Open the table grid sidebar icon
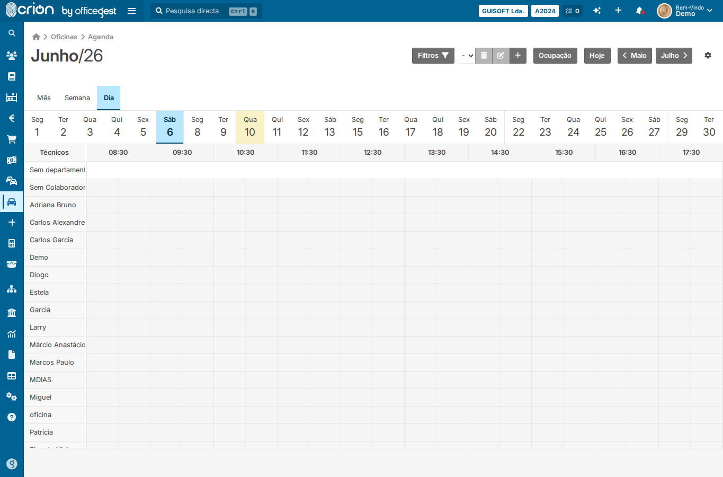 pos(12,376)
